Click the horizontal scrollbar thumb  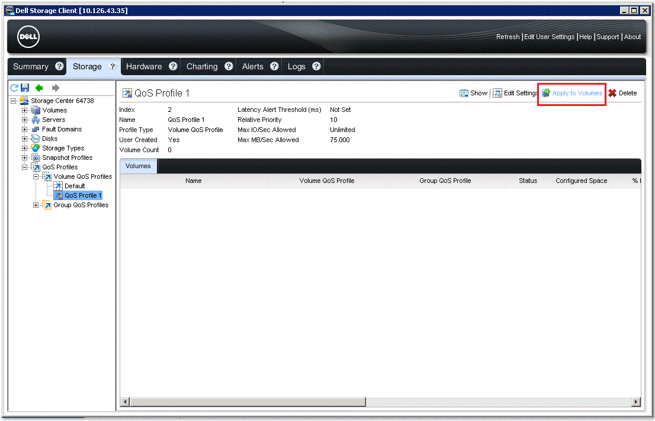pos(248,402)
